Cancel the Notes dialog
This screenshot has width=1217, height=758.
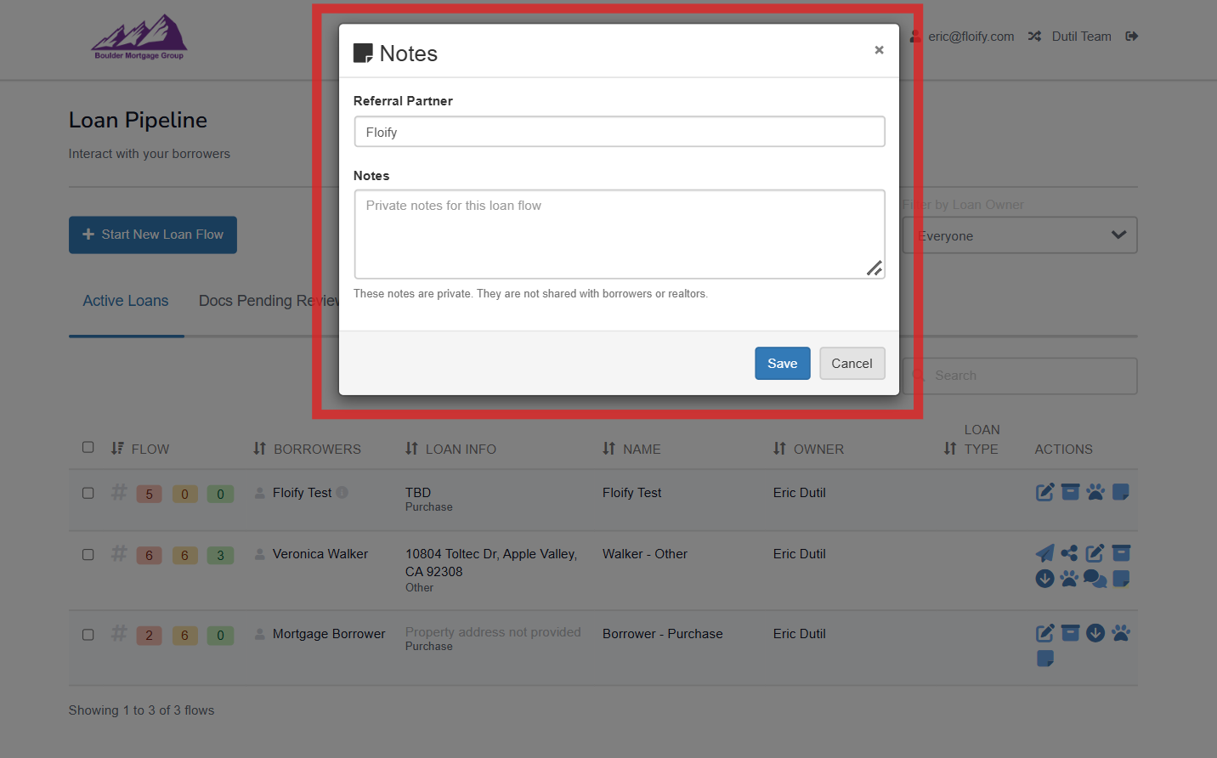pyautogui.click(x=852, y=364)
